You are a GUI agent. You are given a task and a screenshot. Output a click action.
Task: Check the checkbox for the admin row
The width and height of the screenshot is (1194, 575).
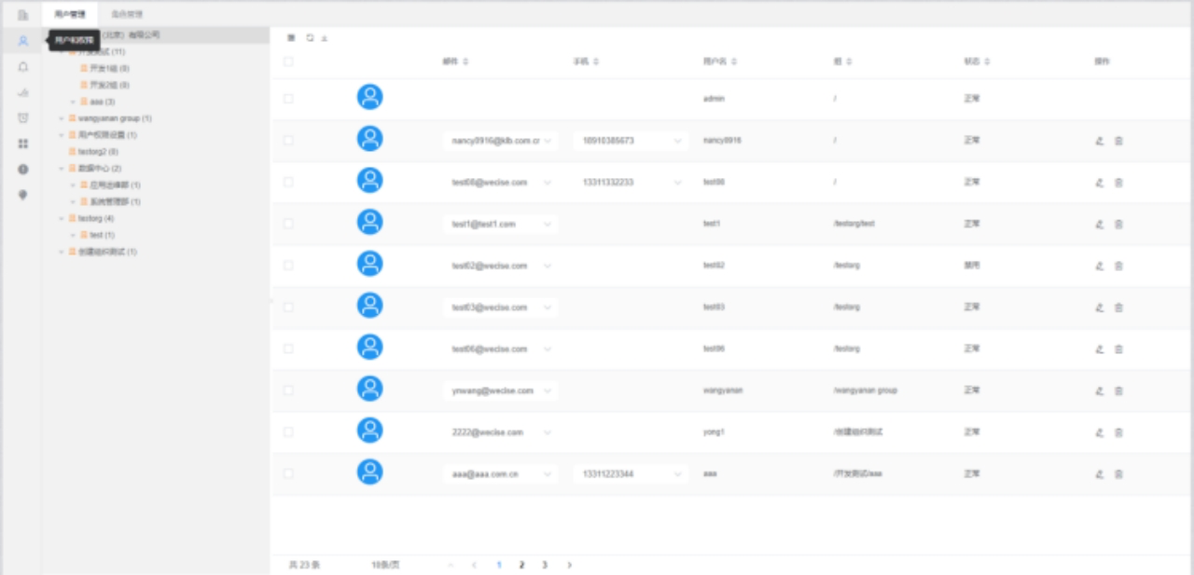pos(288,99)
